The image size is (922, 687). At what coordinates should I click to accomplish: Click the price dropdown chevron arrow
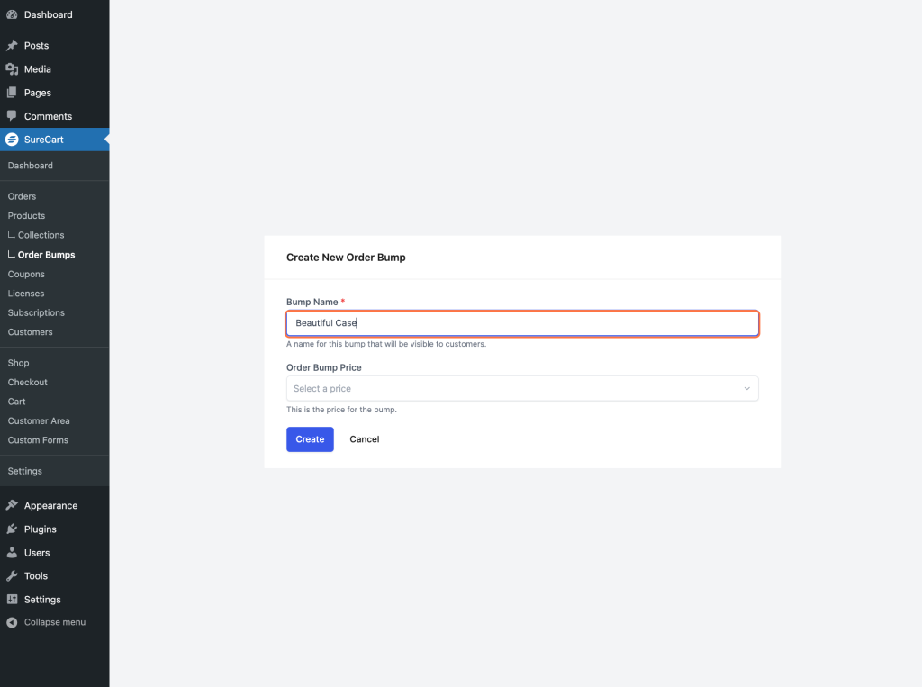click(x=746, y=389)
